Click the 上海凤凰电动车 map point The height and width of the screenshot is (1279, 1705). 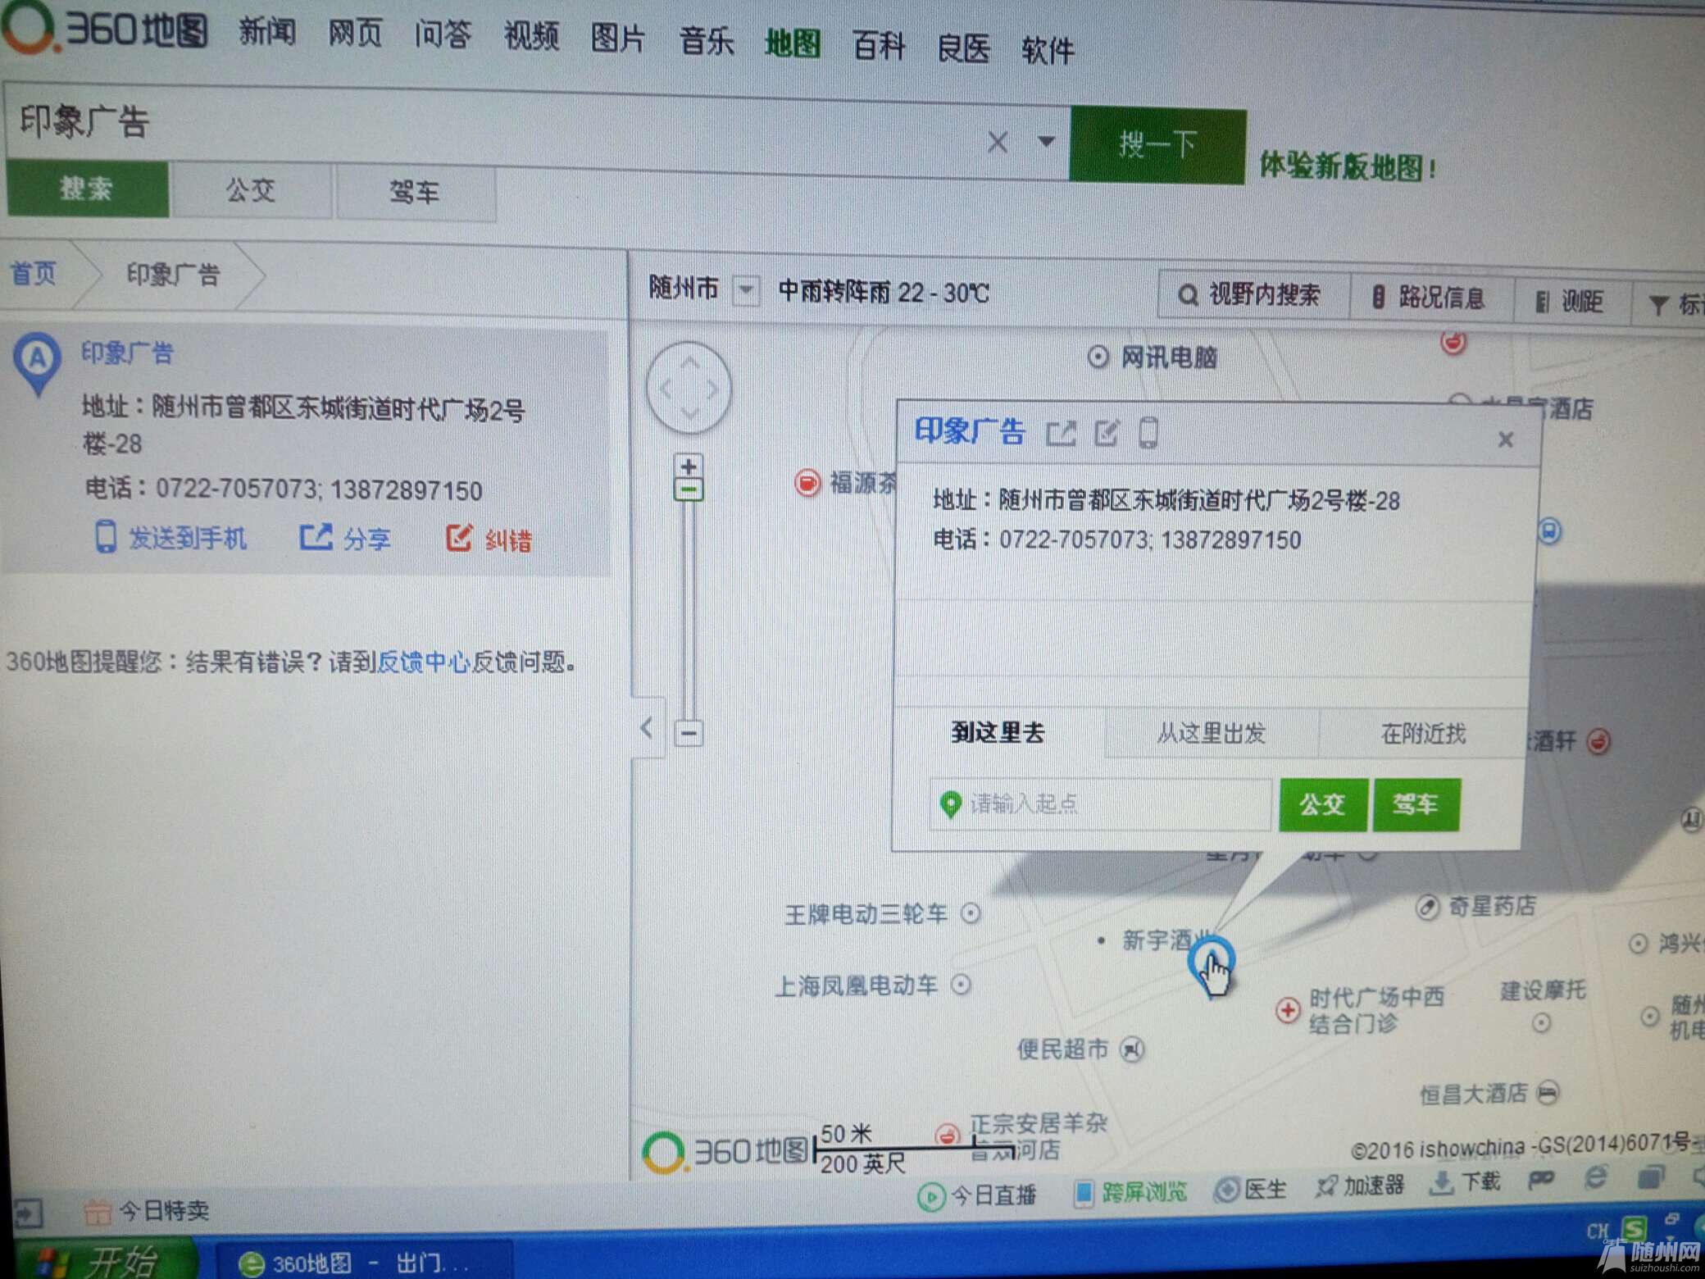(x=961, y=984)
